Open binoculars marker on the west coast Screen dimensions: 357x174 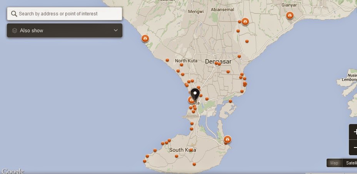(145, 38)
